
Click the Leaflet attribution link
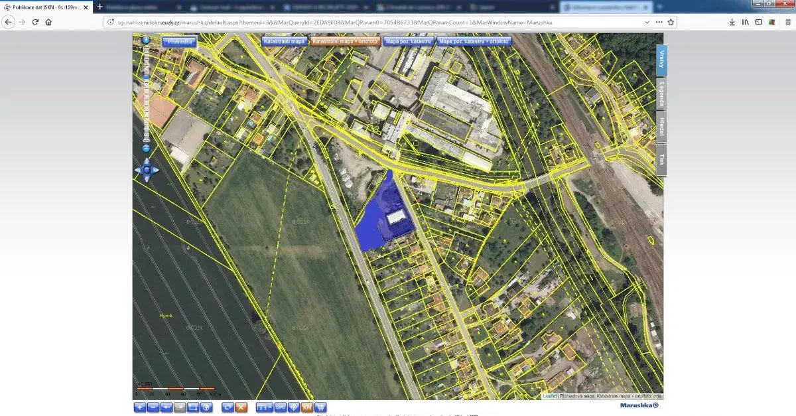tap(550, 395)
